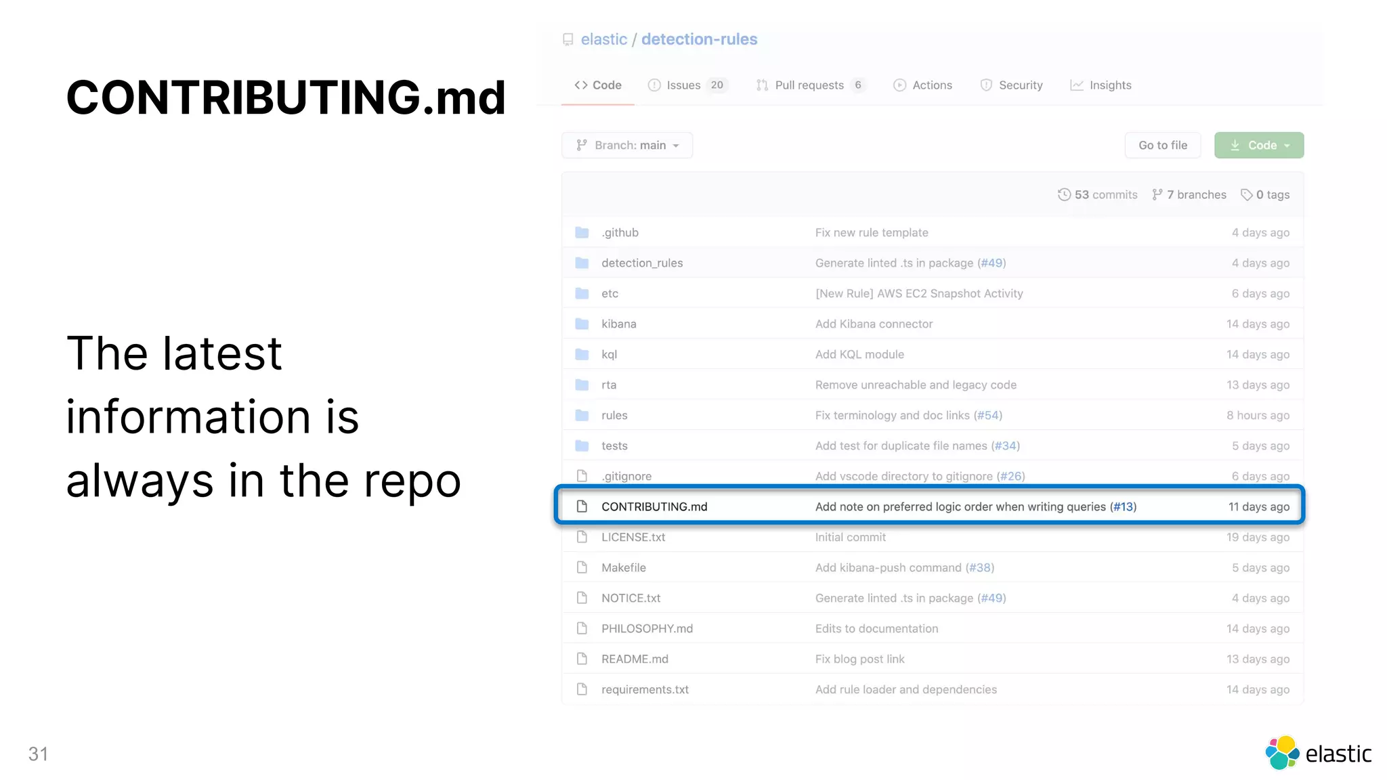Open the tests folder

tap(614, 446)
